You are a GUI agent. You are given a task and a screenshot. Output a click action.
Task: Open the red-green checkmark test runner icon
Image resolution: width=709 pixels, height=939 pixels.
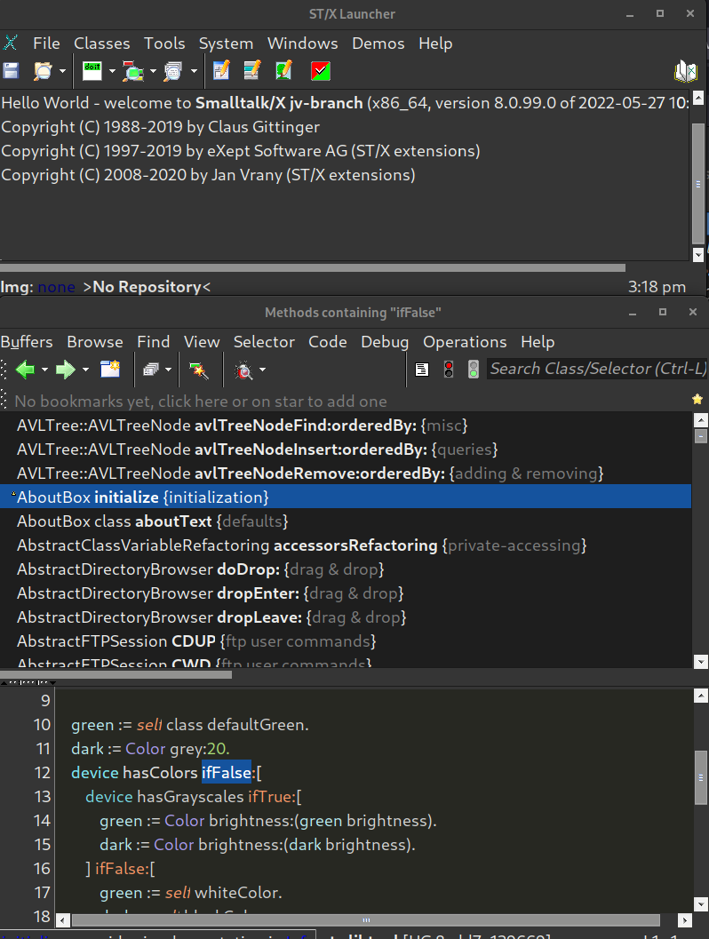point(321,71)
